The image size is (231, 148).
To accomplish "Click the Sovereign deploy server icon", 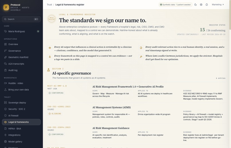I will pyautogui.click(x=5, y=103).
